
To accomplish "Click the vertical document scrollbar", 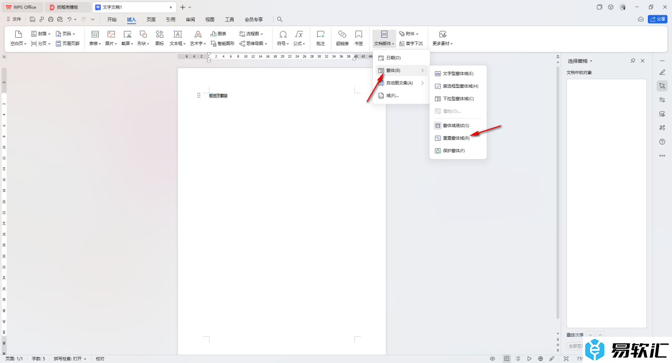I will 557,191.
